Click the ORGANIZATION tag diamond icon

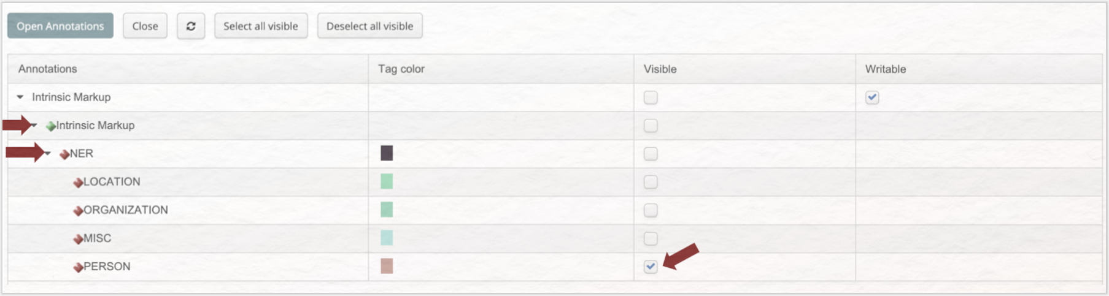pos(78,211)
